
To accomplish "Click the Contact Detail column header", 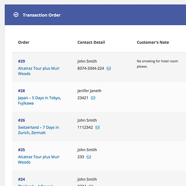I will [91, 42].
